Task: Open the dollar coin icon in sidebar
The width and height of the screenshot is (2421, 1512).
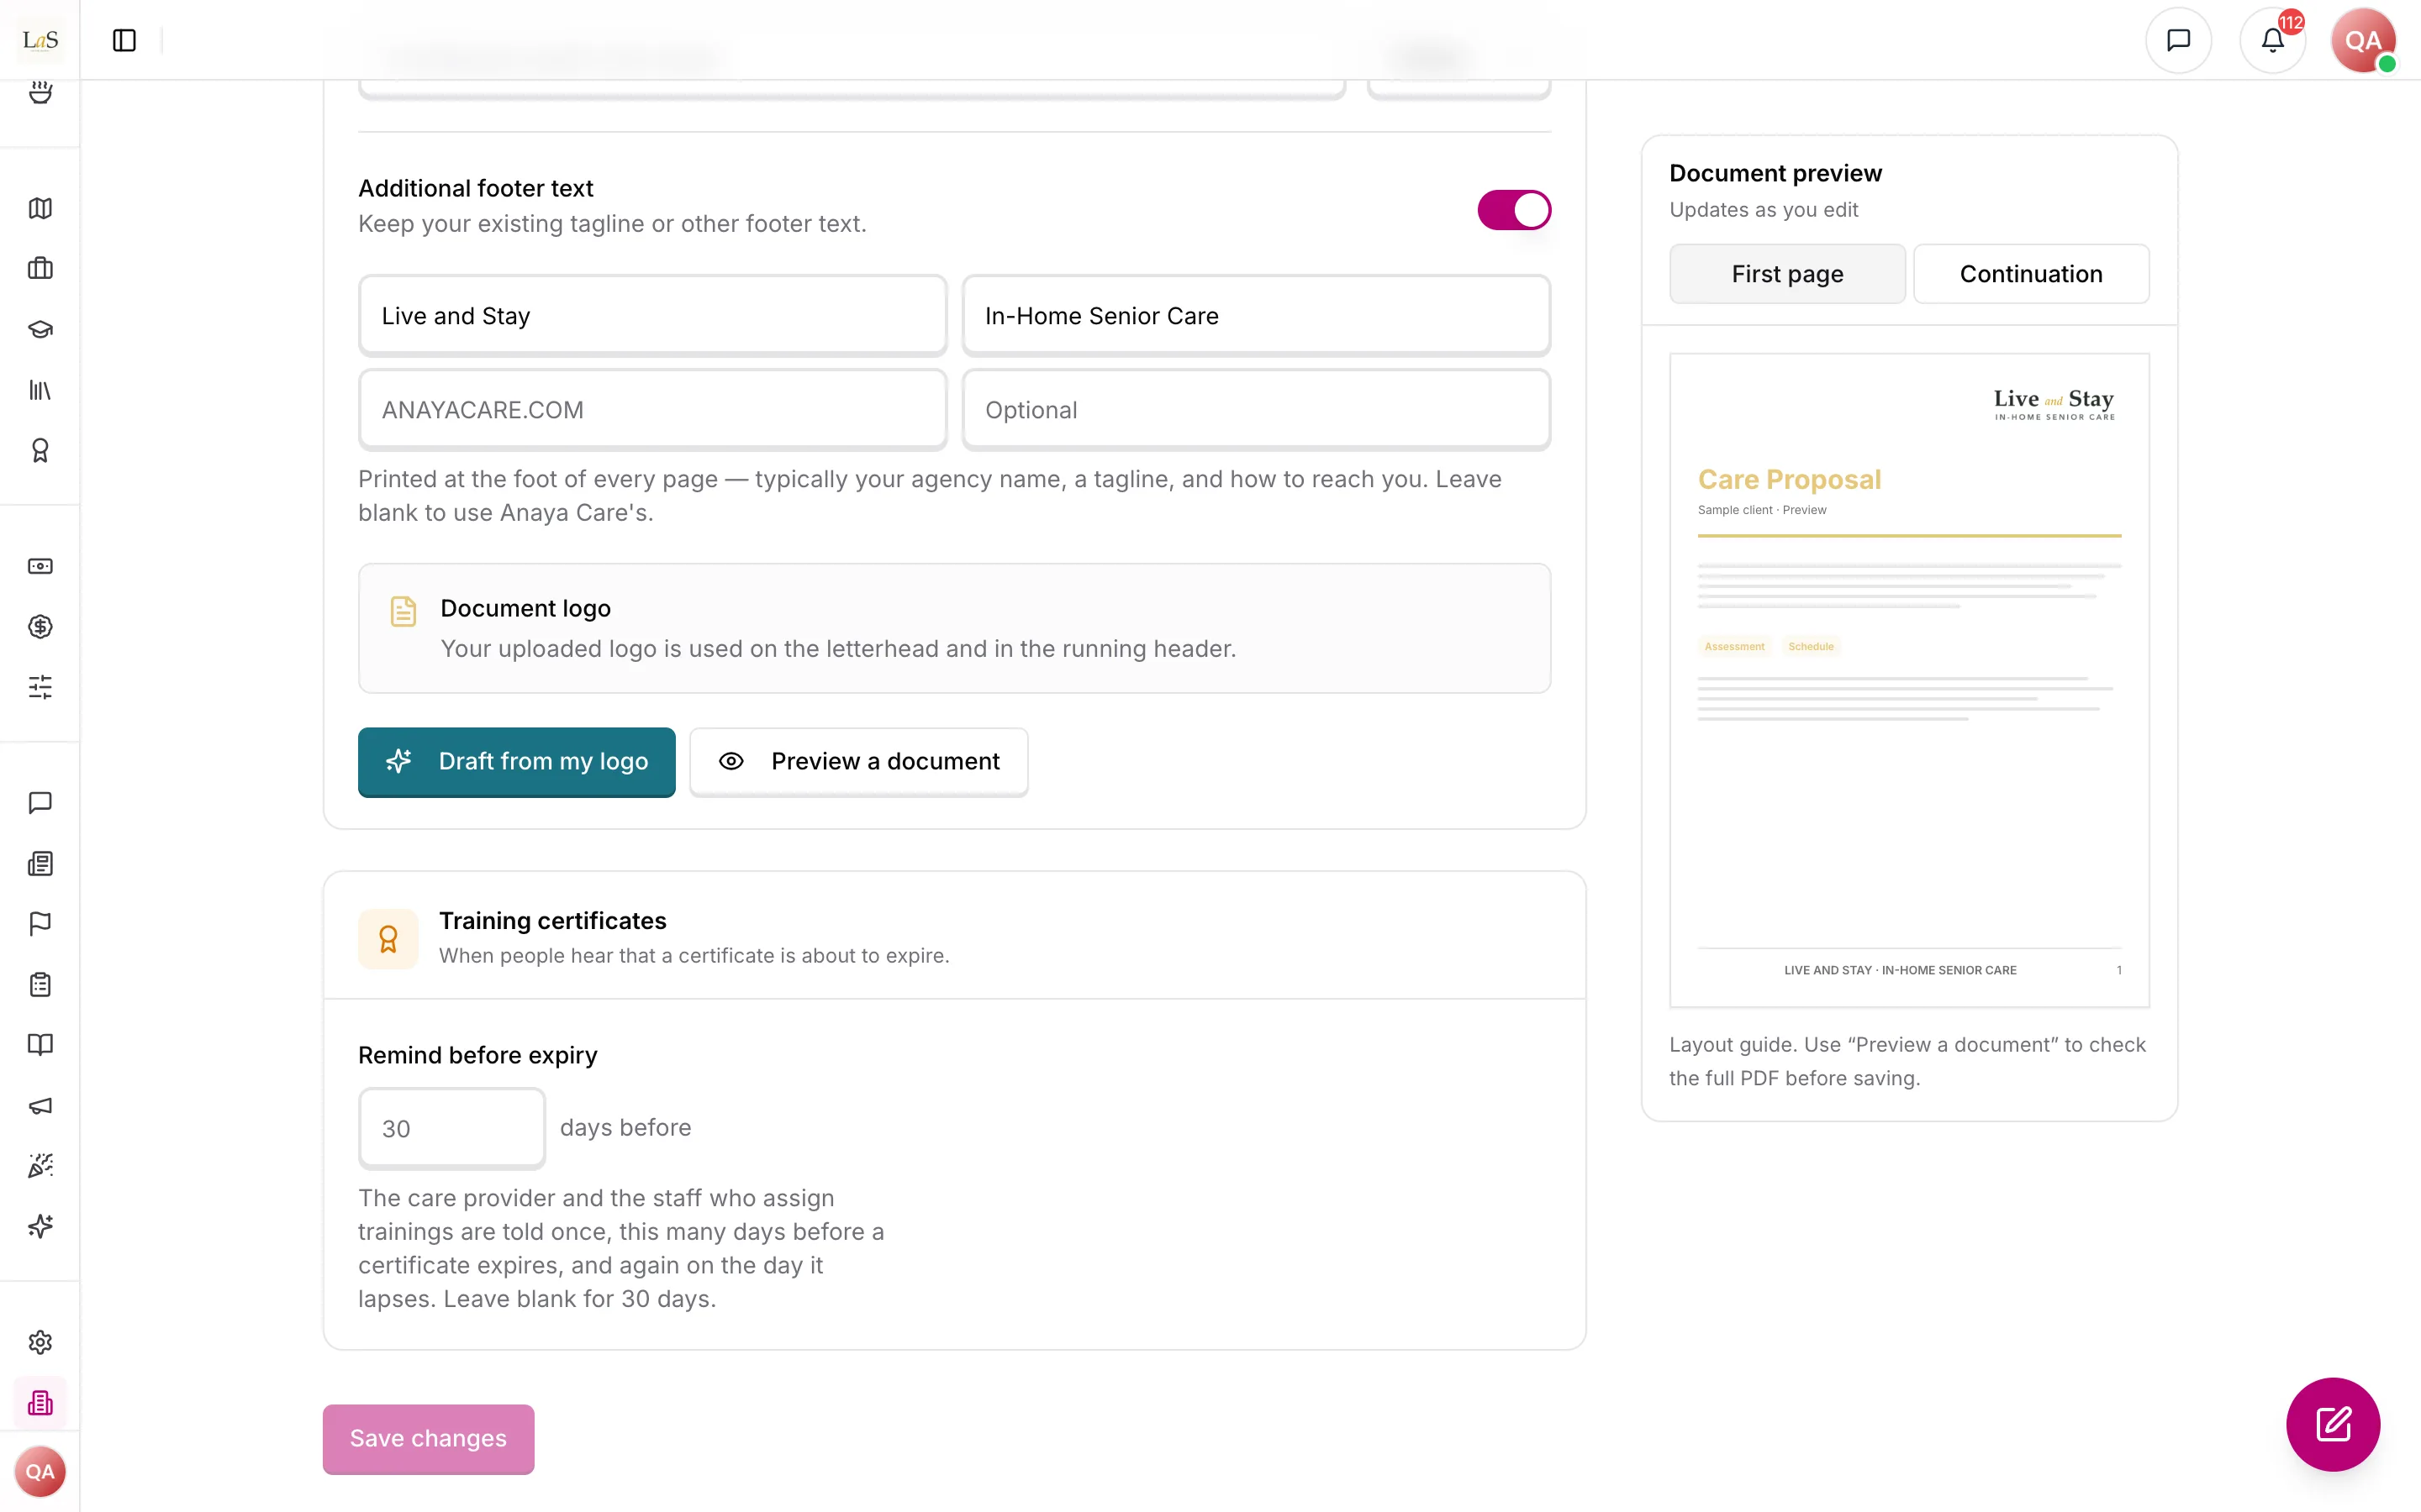Action: coord(40,627)
